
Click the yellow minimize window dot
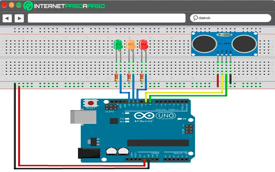(x=11, y=5)
